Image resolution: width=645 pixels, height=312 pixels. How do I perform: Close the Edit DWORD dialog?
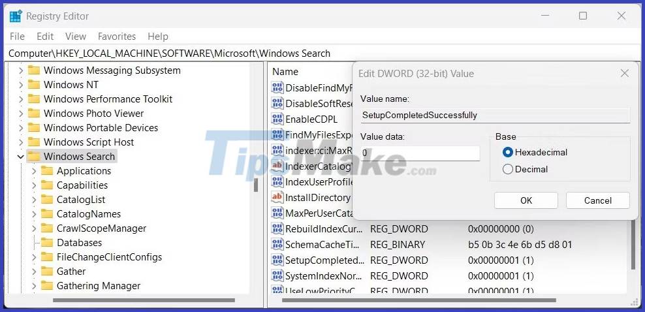(x=624, y=74)
